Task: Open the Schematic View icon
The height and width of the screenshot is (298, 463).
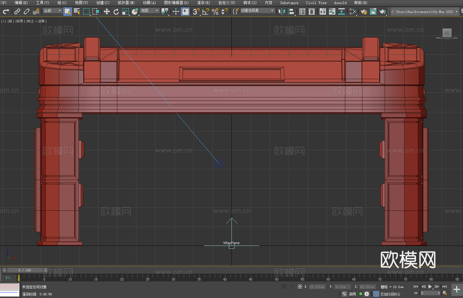Action: [x=353, y=11]
